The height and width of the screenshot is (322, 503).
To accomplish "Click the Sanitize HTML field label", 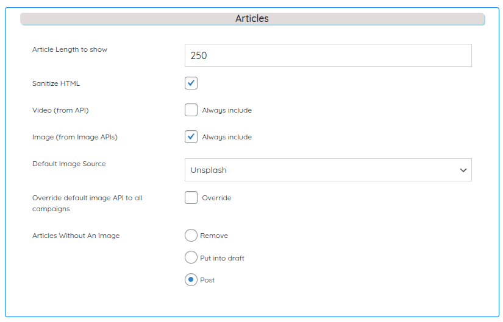I will (x=56, y=83).
